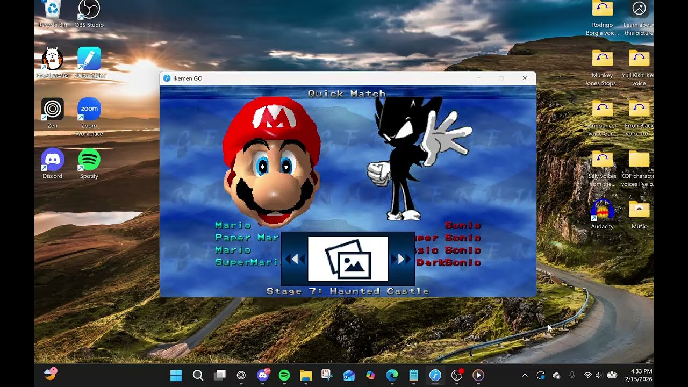Open the Announcer voice folder

(603, 118)
